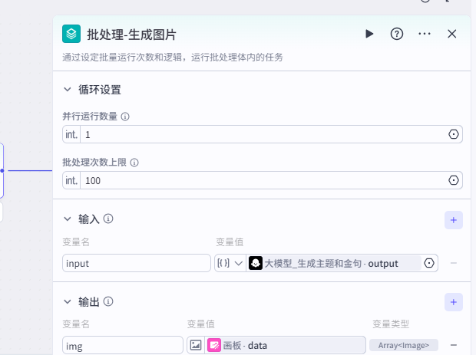Show info tooltip for 批处理次数上限

pos(134,163)
